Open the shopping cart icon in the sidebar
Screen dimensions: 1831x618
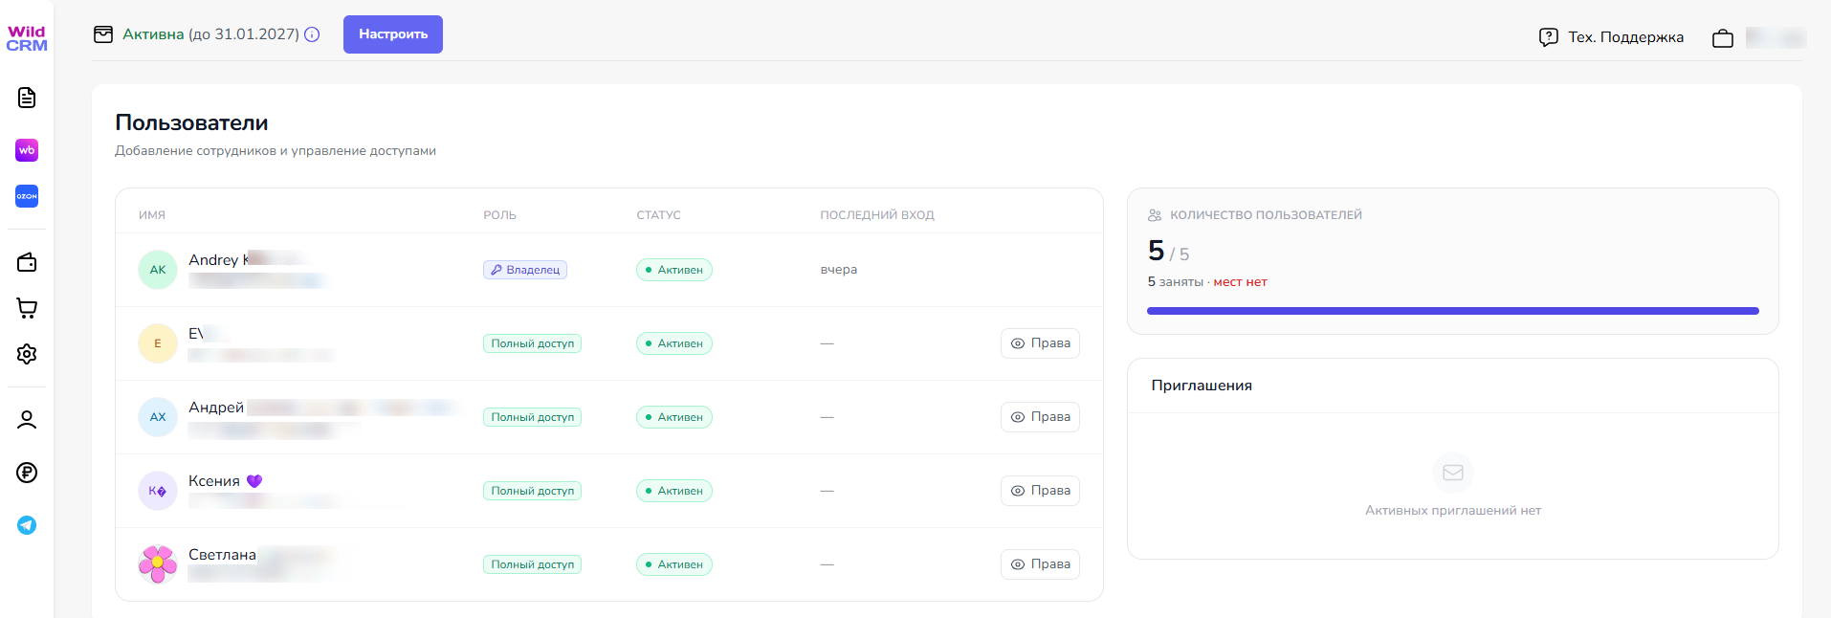tap(27, 308)
